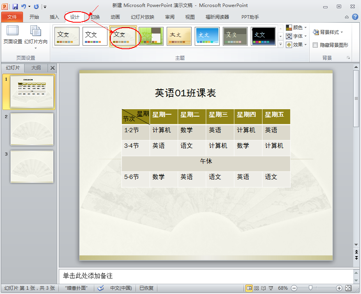Screen dimensions: 361x294
Task: Open the Page Setup (页面设置) dialog
Action: coord(12,35)
